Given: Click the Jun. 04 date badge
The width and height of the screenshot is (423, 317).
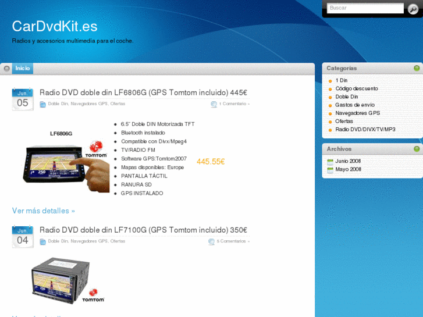Looking at the screenshot, I should [x=22, y=237].
